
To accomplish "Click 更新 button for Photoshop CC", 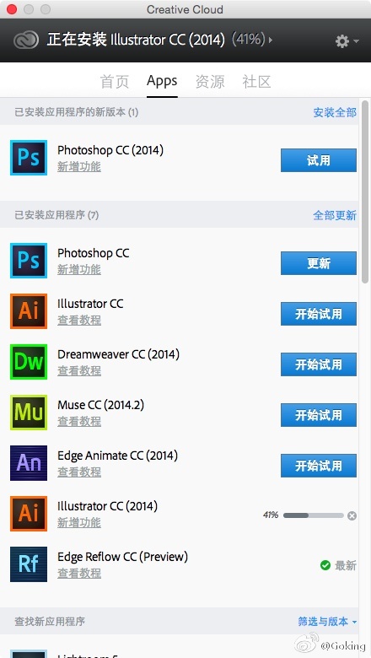I will point(319,263).
